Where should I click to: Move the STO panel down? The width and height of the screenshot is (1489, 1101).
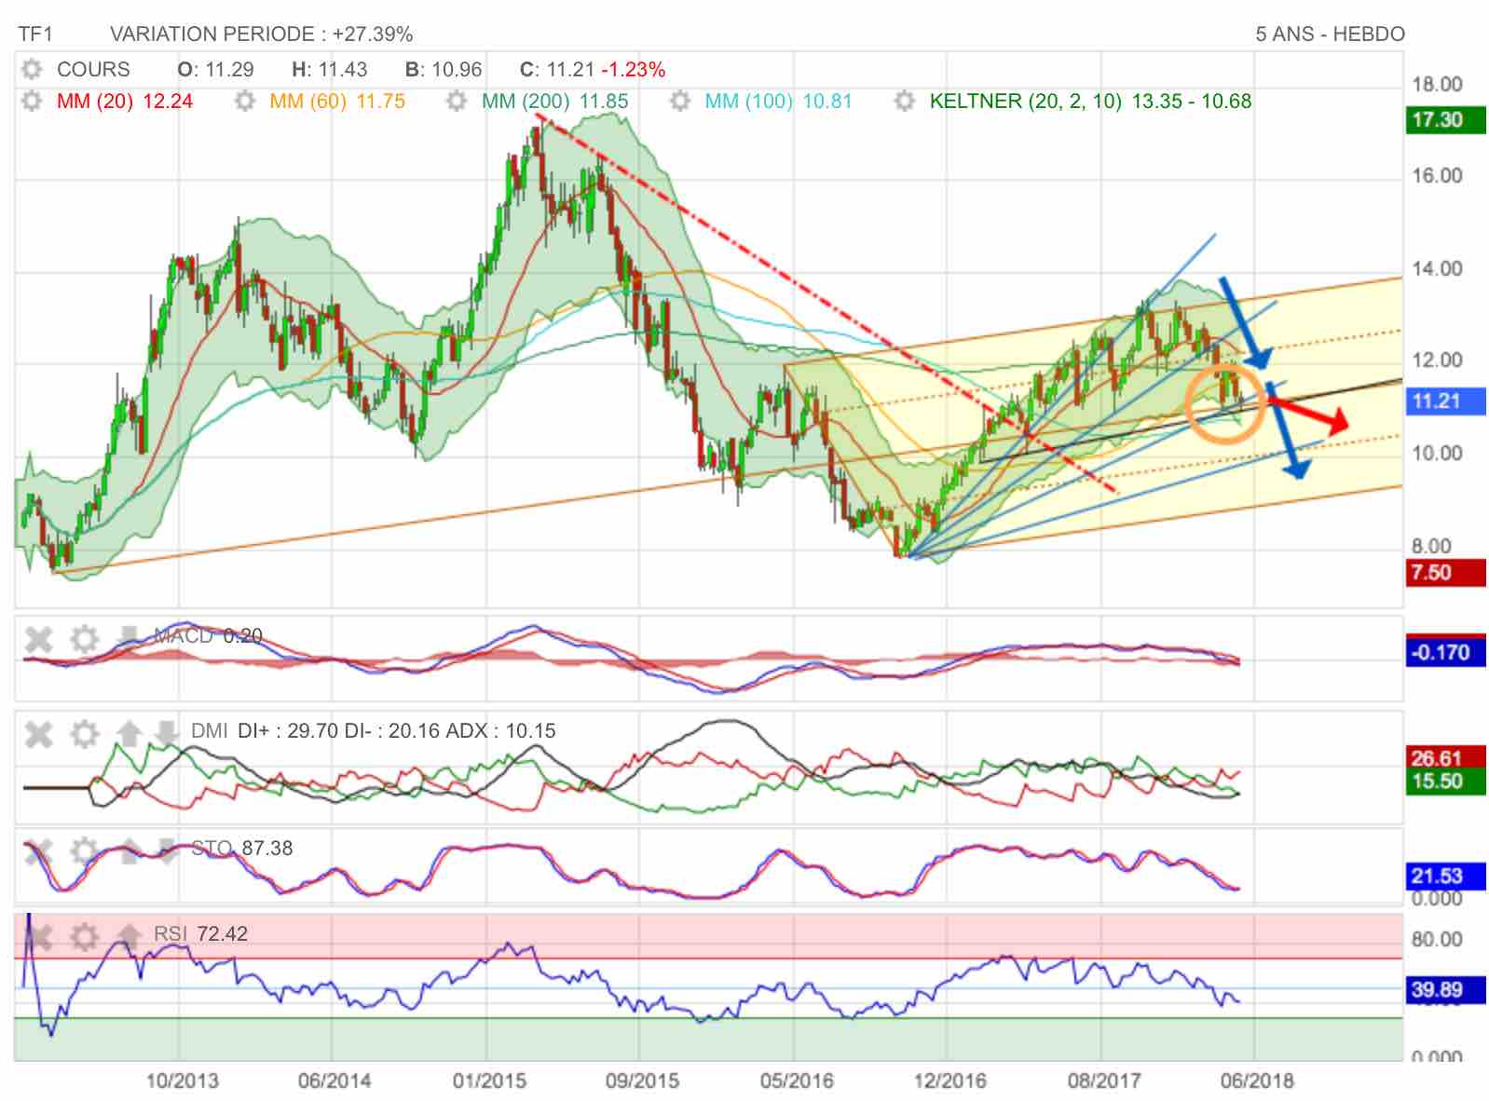pos(166,851)
